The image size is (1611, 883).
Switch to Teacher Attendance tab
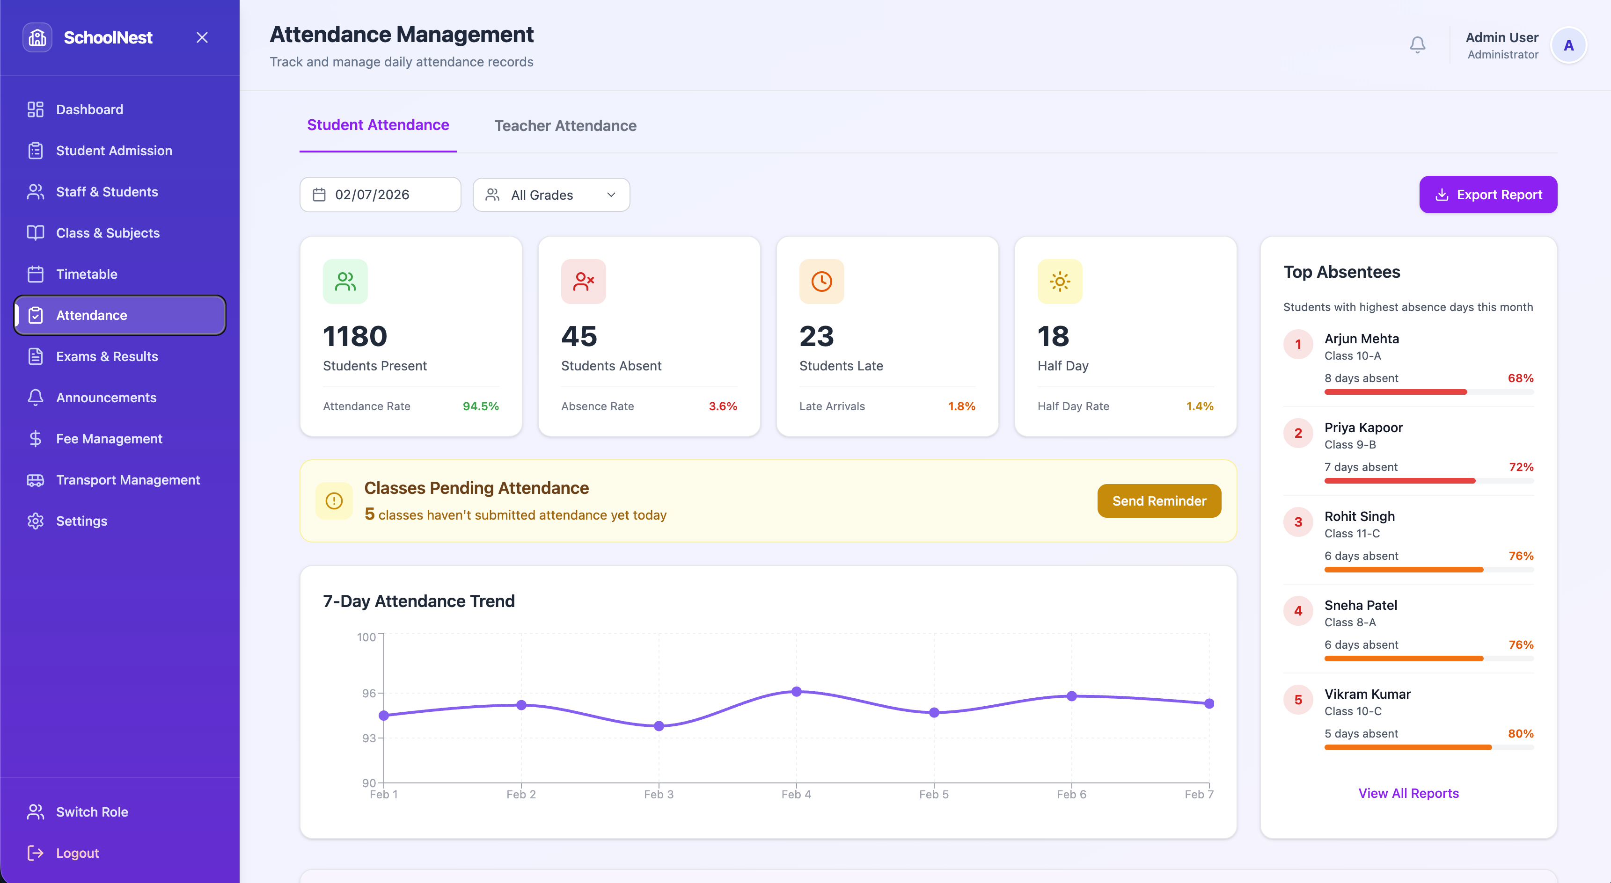[565, 126]
